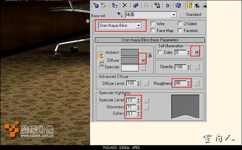Enable the 2-Sided checkbox
242x150 pixels.
tap(180, 24)
